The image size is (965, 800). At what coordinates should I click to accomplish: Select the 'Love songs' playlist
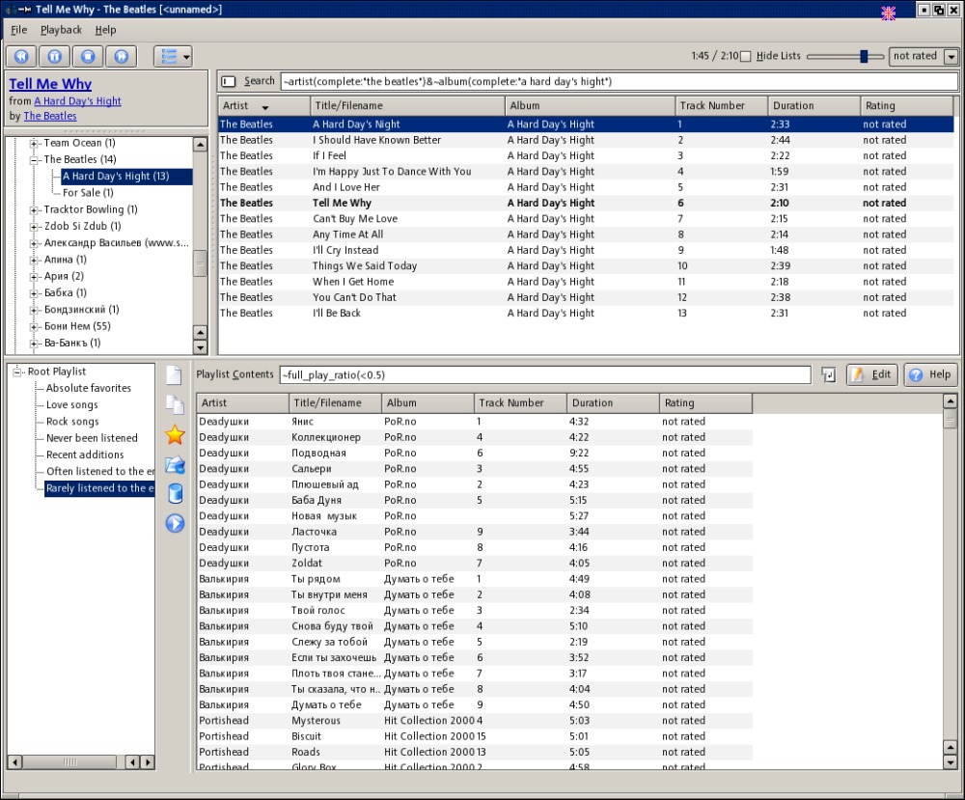tap(72, 405)
